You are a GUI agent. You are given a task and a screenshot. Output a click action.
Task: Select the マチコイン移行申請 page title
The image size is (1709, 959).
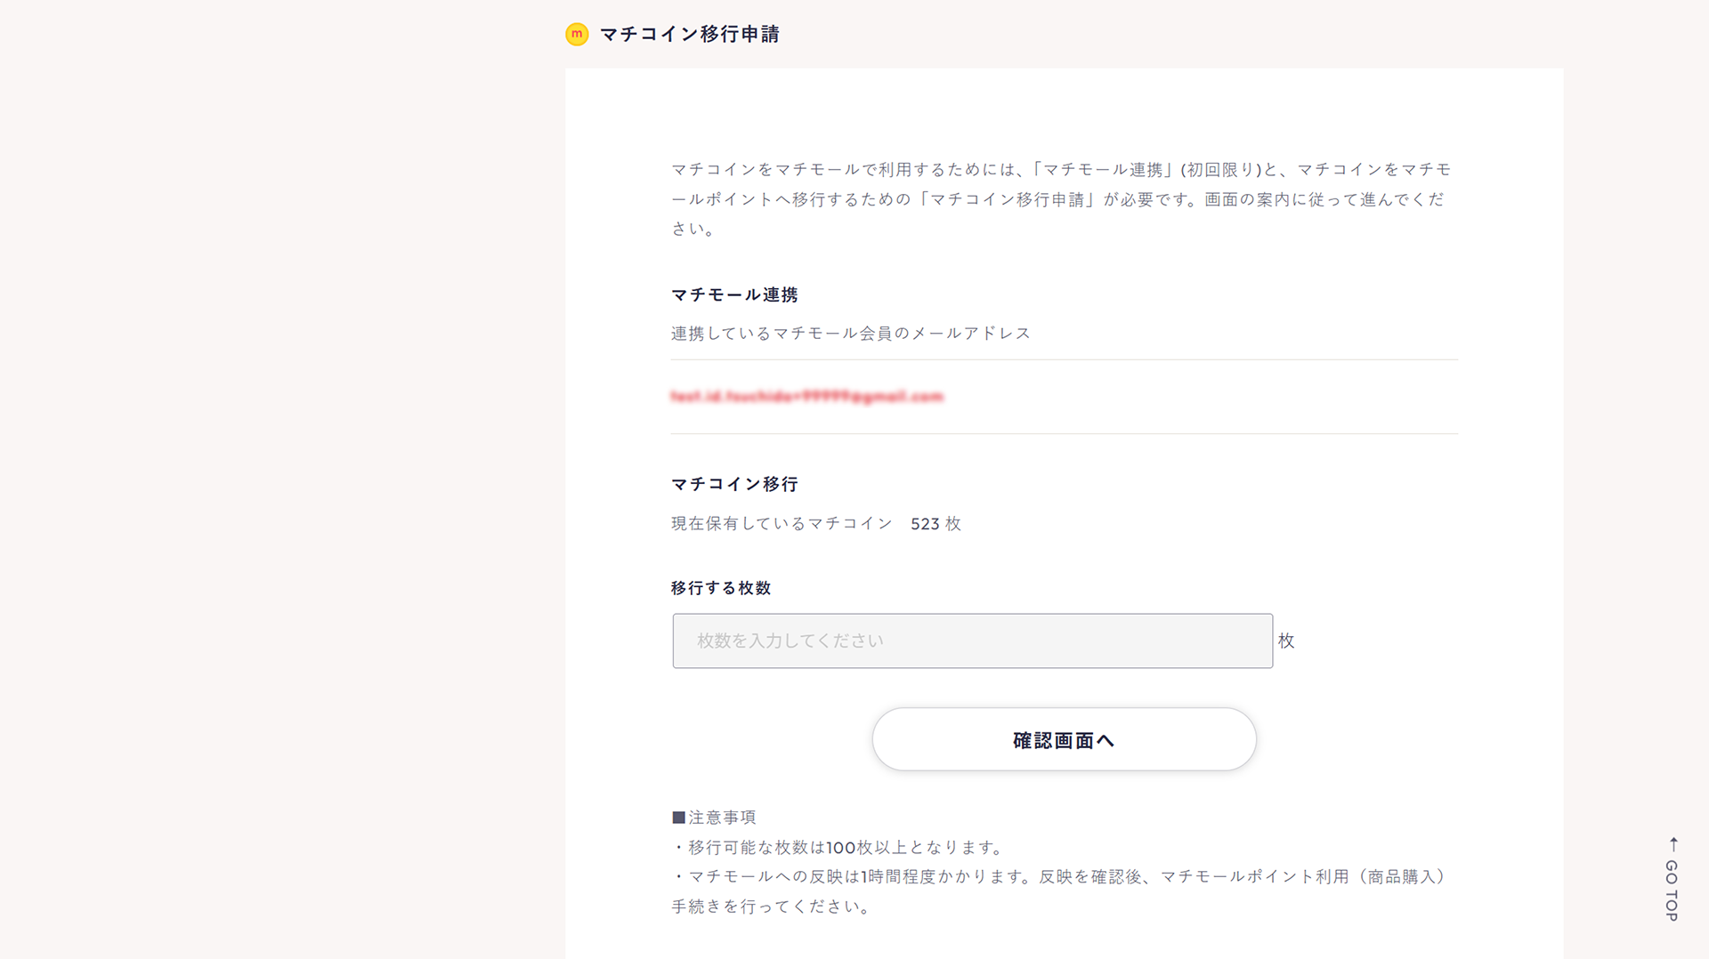(x=691, y=34)
